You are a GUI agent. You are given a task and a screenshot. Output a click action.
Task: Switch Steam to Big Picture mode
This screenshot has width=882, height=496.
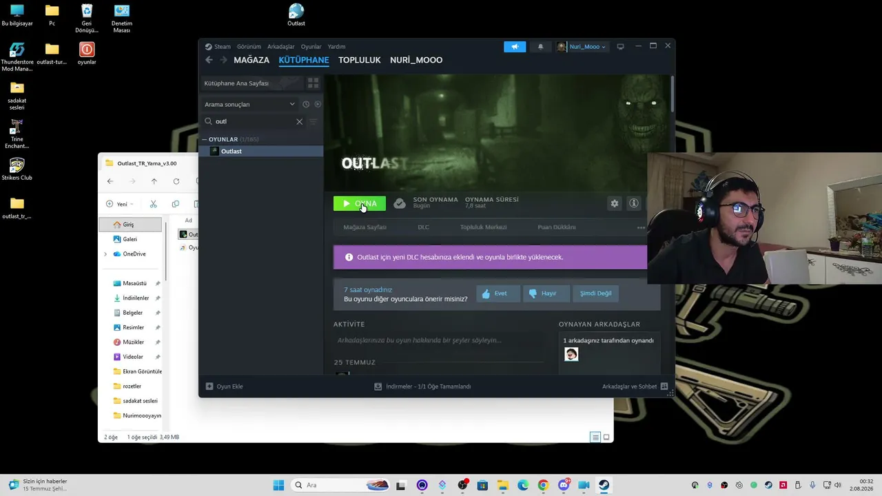pos(620,47)
